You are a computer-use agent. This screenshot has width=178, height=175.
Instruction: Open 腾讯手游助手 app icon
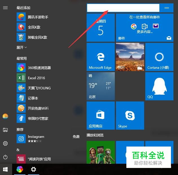pos(21,17)
